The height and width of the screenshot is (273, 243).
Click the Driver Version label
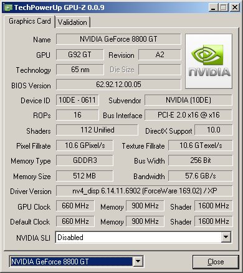pos(31,192)
